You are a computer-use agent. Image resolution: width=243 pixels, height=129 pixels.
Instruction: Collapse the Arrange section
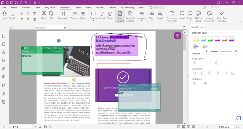tap(191, 53)
